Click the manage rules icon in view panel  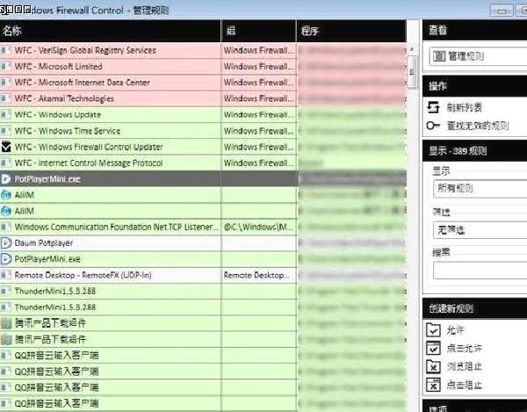click(x=439, y=56)
